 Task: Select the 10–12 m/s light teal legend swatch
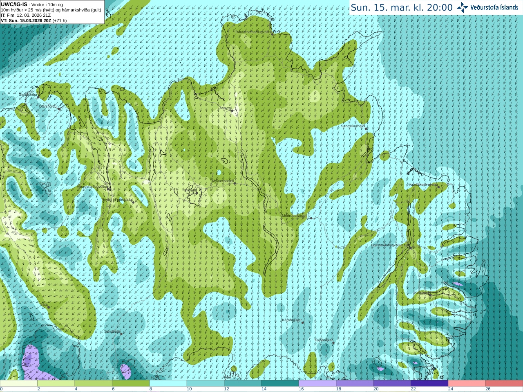point(206,383)
